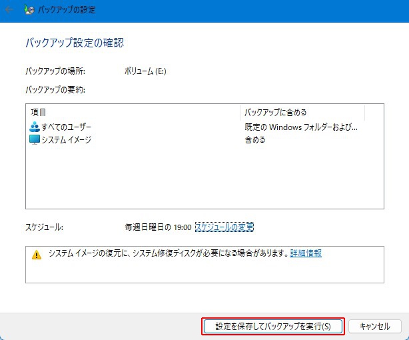Image resolution: width=409 pixels, height=340 pixels.
Task: Click the 毎週日曜日の 19:00 schedule text
Action: (x=158, y=227)
